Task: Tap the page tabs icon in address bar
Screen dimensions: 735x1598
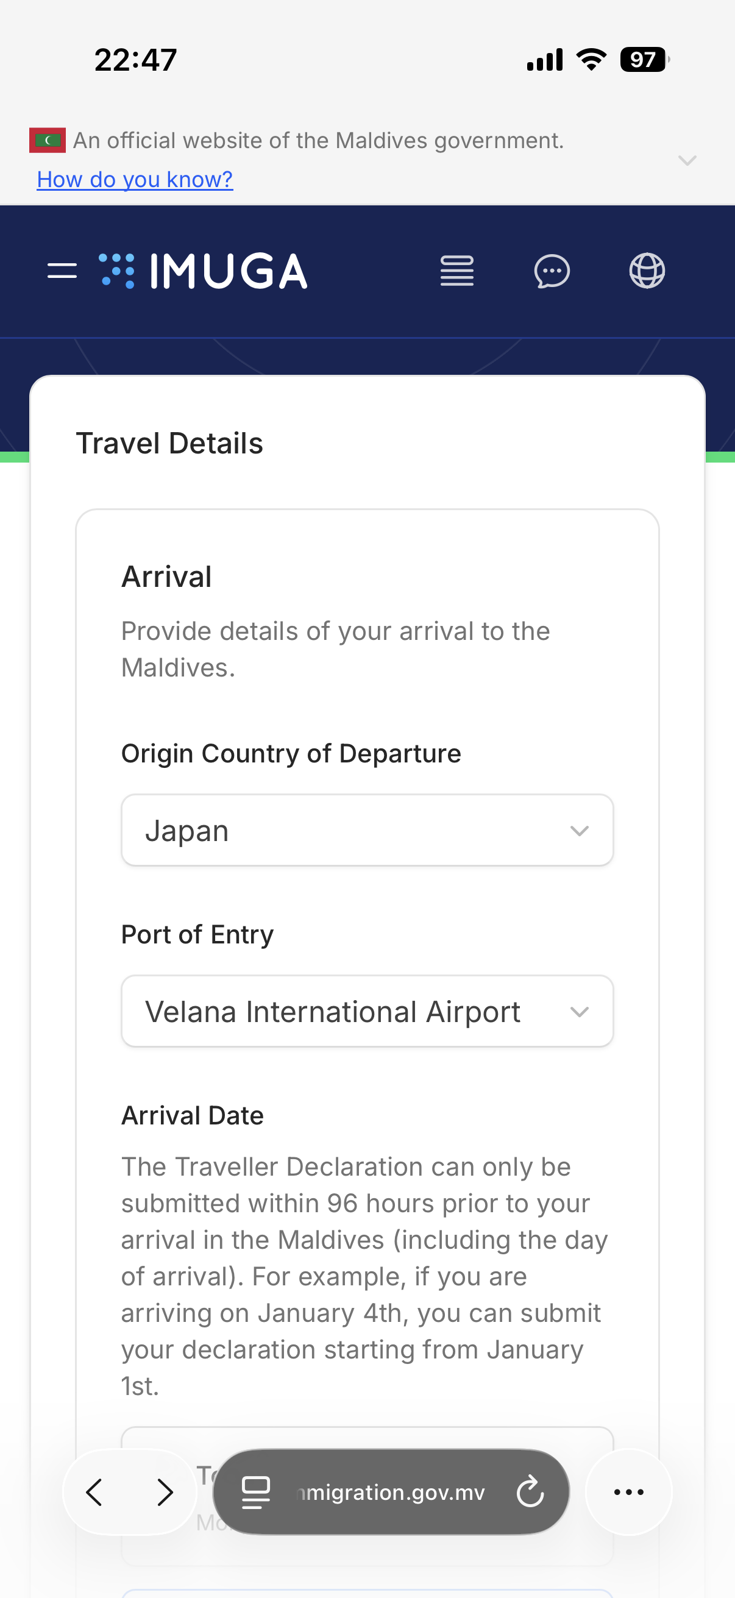Action: pyautogui.click(x=255, y=1492)
